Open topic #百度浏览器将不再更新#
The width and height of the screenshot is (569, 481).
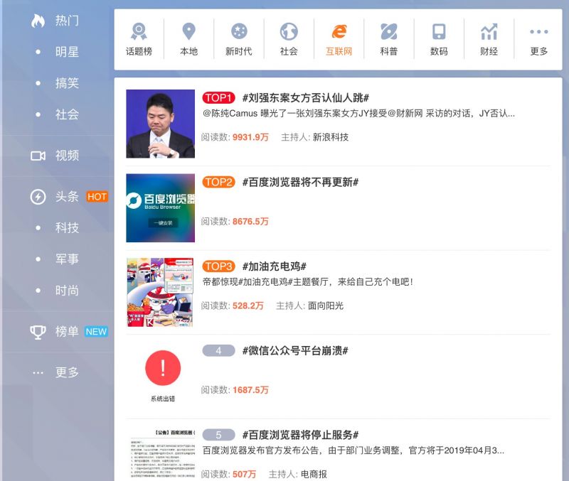(300, 182)
